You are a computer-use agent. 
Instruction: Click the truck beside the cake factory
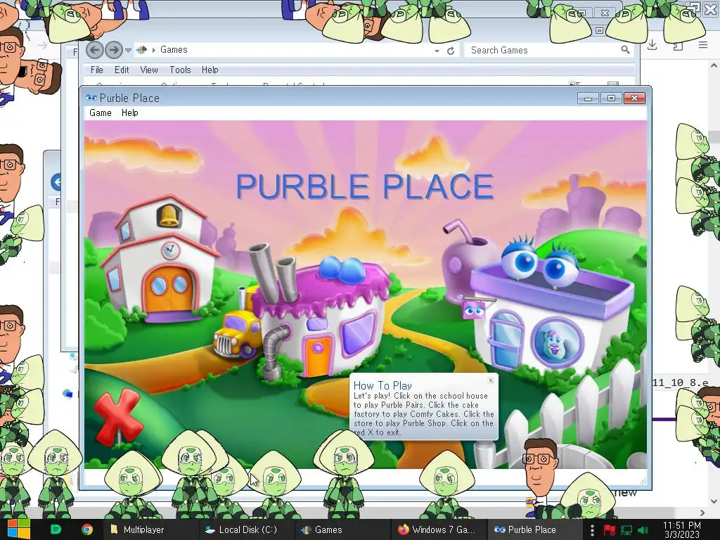238,334
